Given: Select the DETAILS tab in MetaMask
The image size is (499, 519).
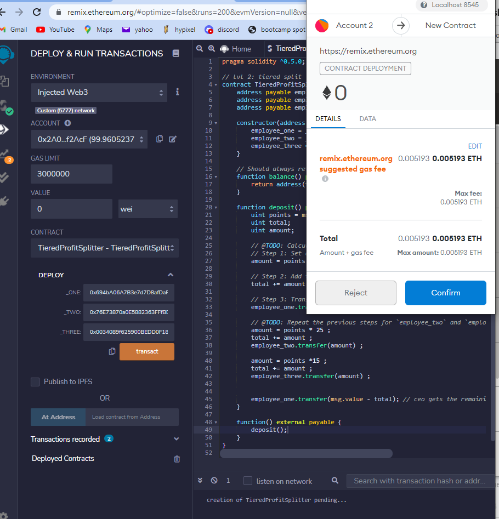Looking at the screenshot, I should click(x=328, y=119).
